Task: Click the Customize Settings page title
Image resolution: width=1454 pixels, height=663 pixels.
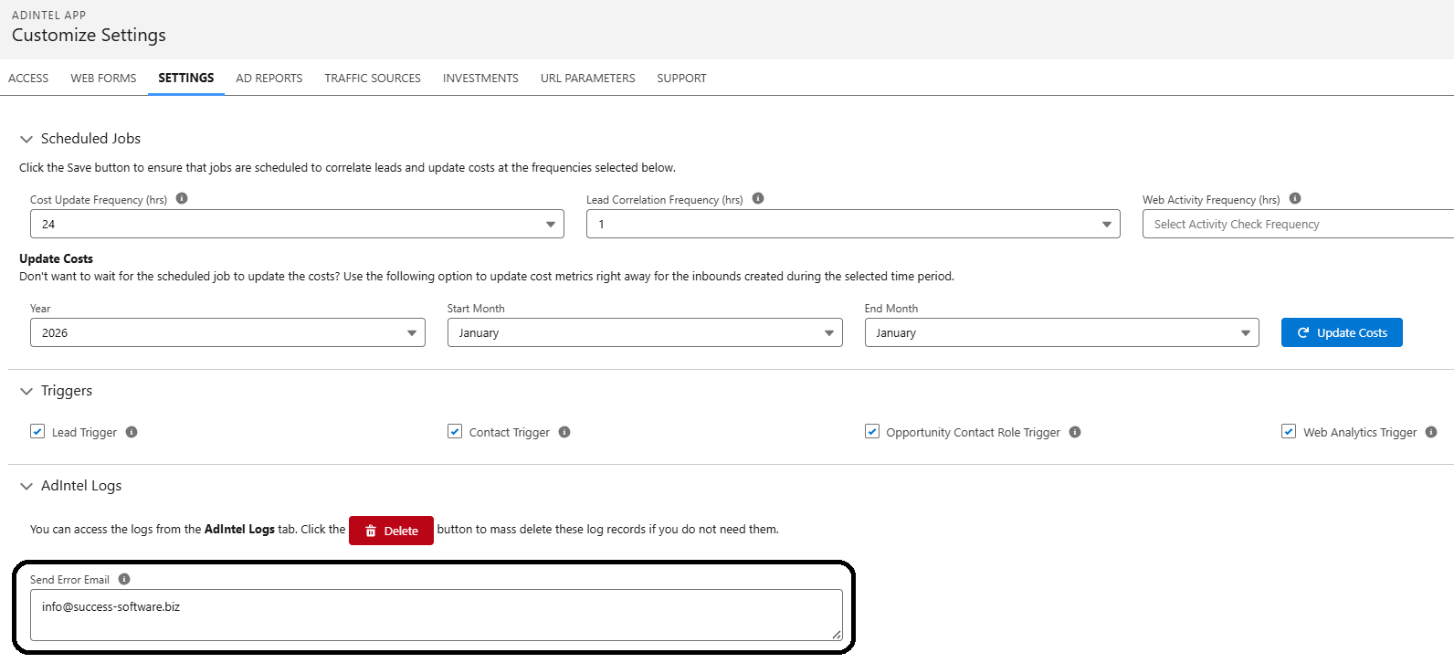Action: point(89,35)
